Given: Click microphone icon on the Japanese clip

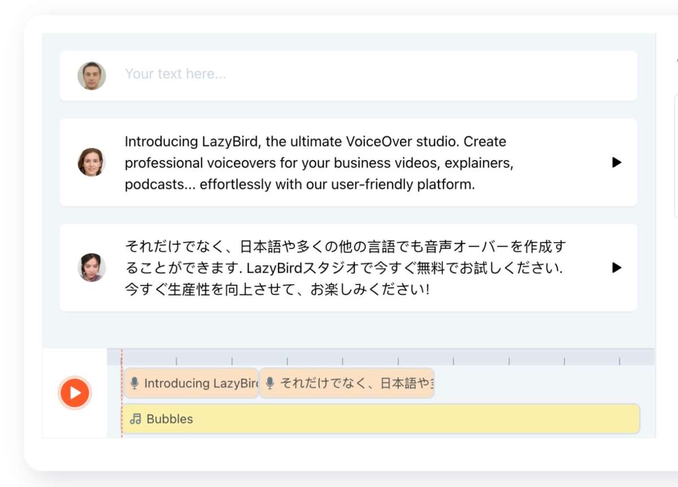Looking at the screenshot, I should point(270,383).
